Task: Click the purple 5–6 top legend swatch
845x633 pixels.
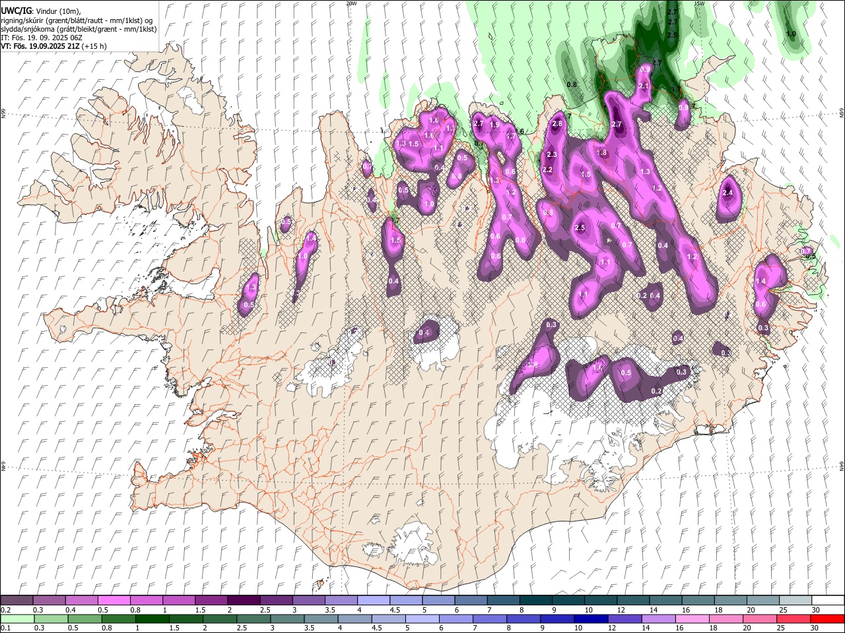Action: (438, 601)
